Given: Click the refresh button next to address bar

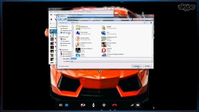Looking at the screenshot, I should 131,19.
